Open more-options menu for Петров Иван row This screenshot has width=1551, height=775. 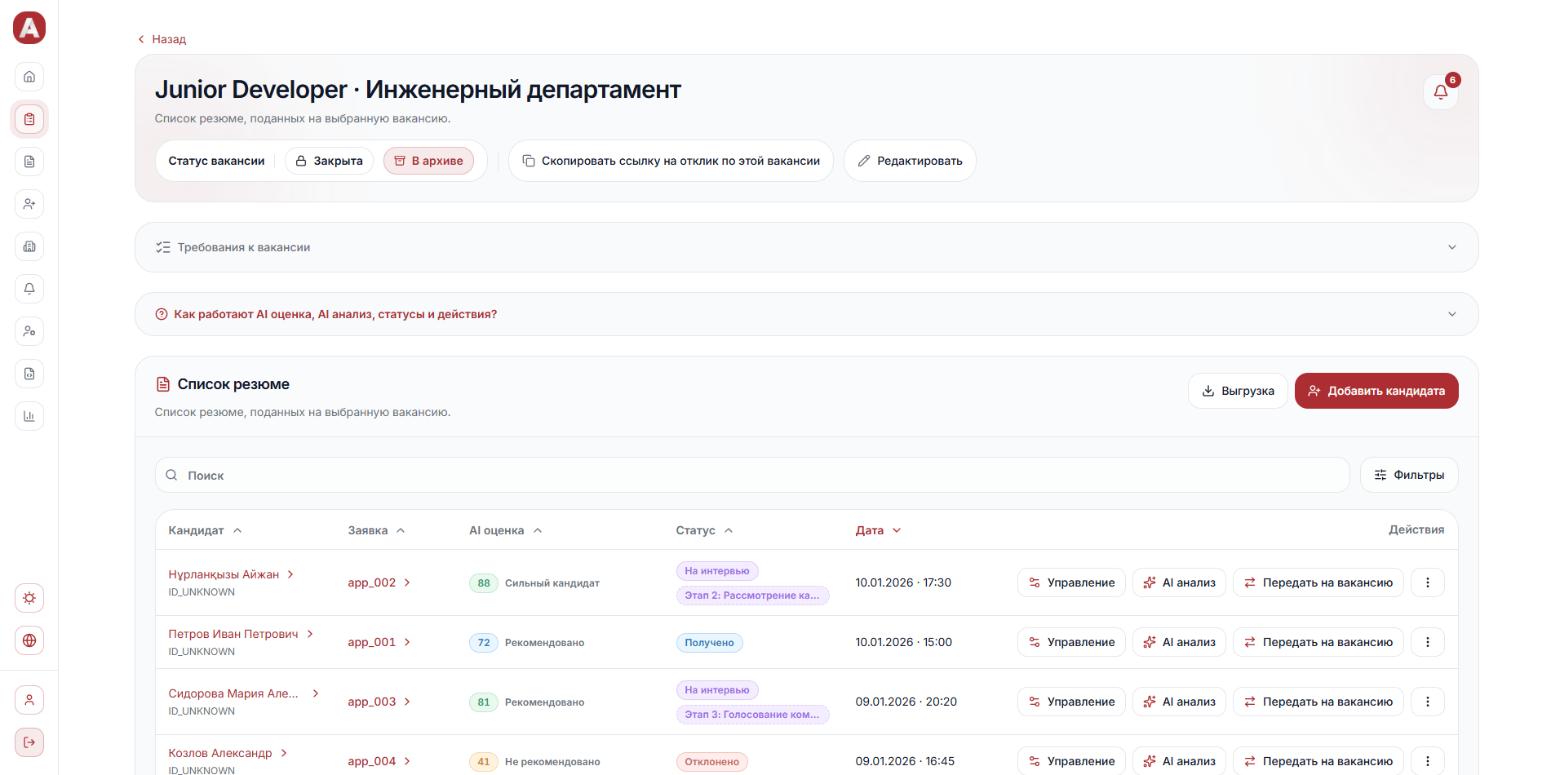[x=1428, y=642]
